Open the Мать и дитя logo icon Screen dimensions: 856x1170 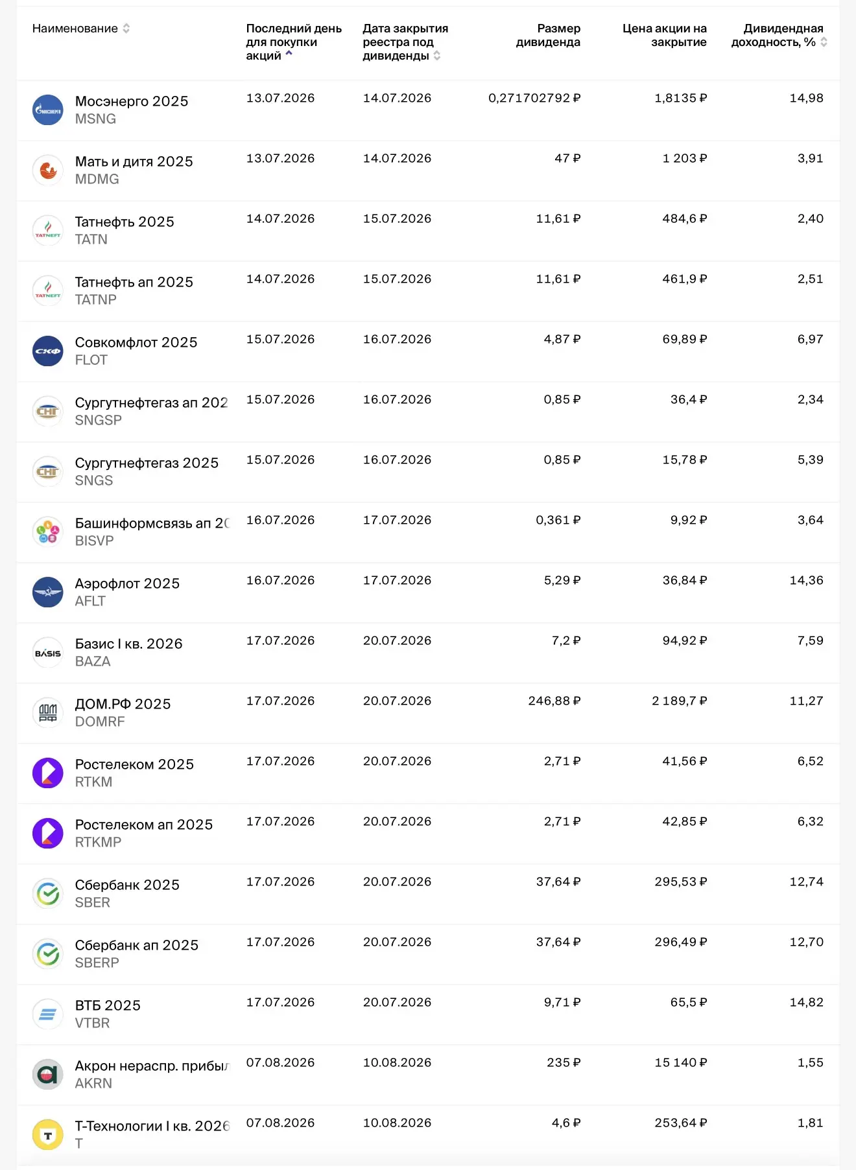(48, 170)
